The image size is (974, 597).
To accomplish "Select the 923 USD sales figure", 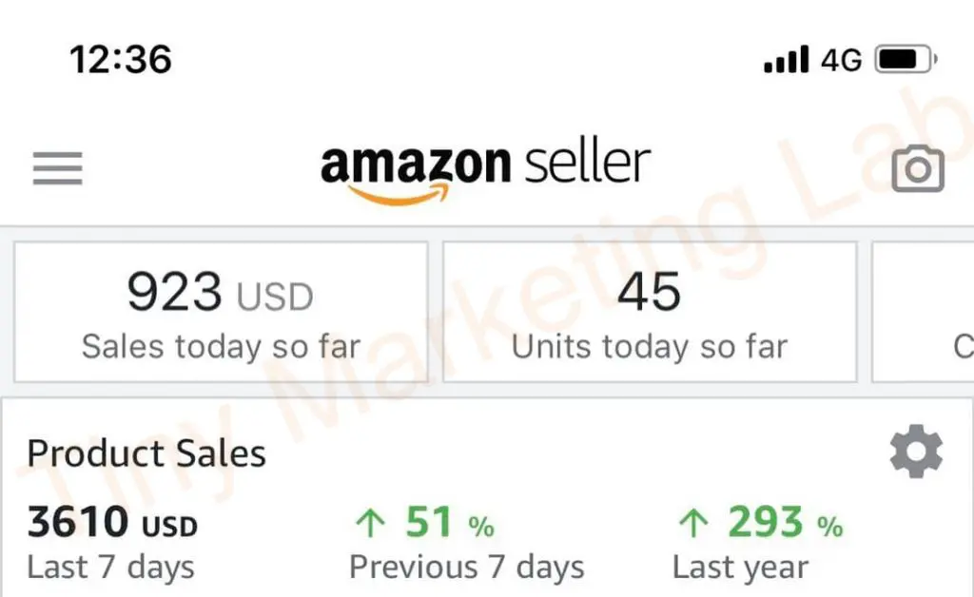I will tap(220, 292).
